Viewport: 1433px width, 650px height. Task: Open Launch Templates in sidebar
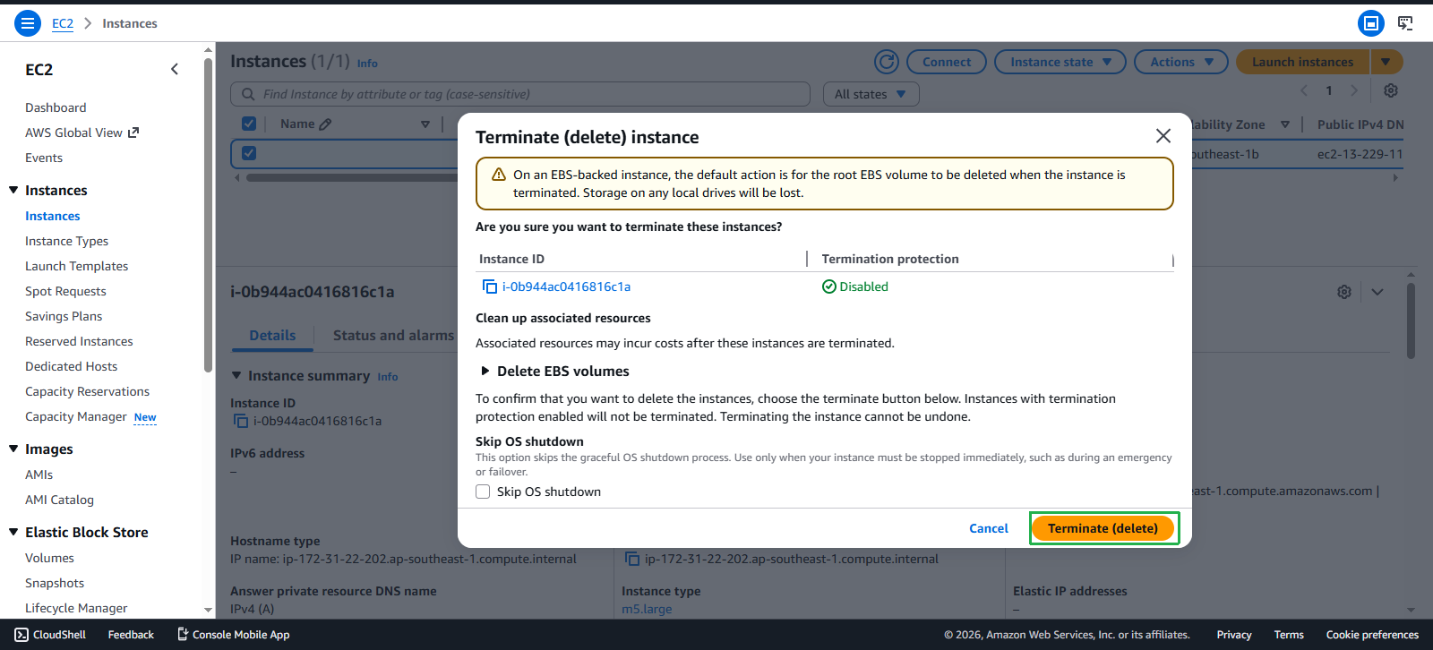[76, 266]
